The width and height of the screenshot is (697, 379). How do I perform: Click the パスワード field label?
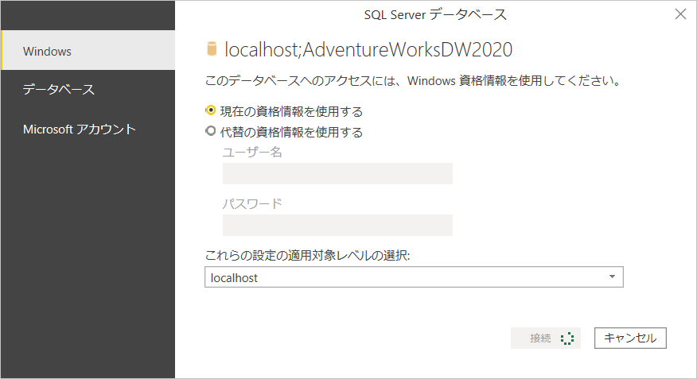[252, 203]
